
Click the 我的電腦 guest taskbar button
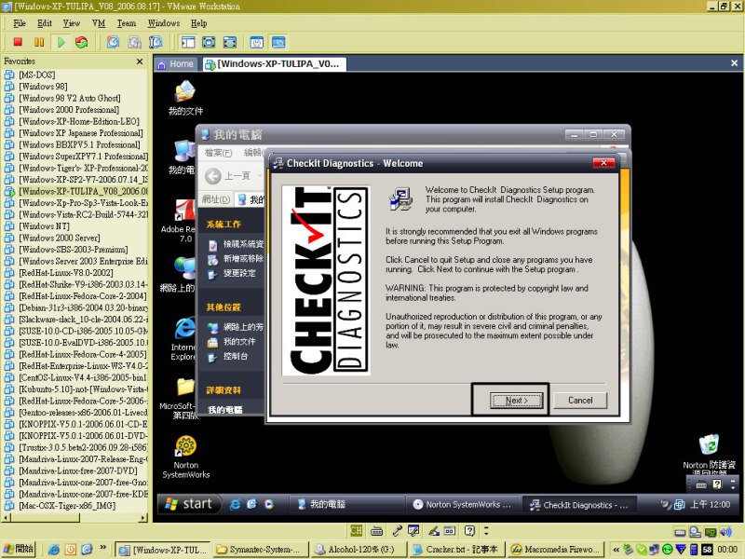[x=346, y=504]
